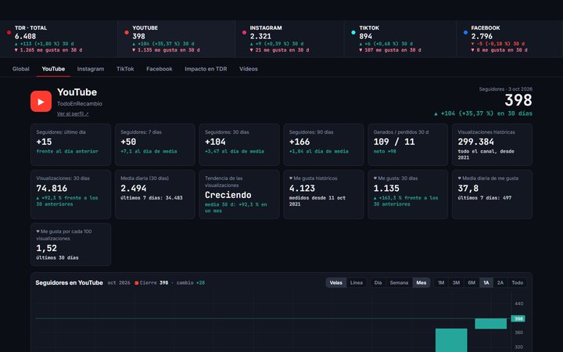563x352 pixels.
Task: Set chart granularity to Mes
Action: [x=421, y=282]
